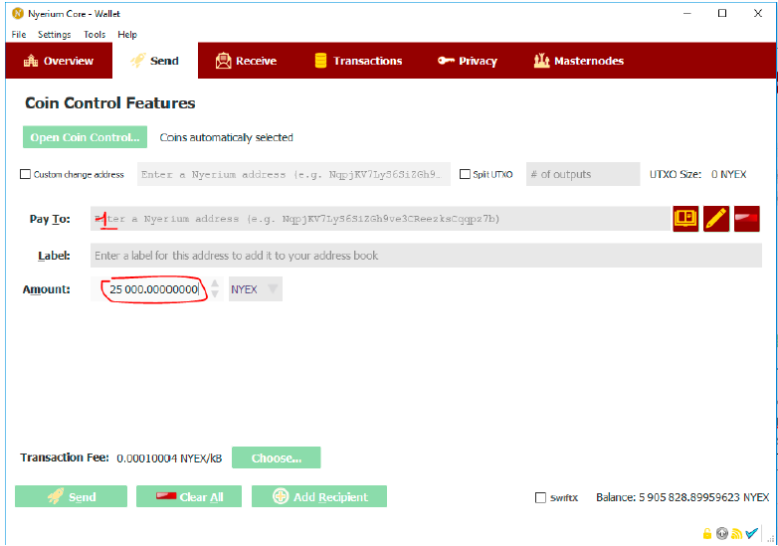Viewport: 778px width, 546px height.
Task: Switch to the Overview tab
Action: click(59, 61)
